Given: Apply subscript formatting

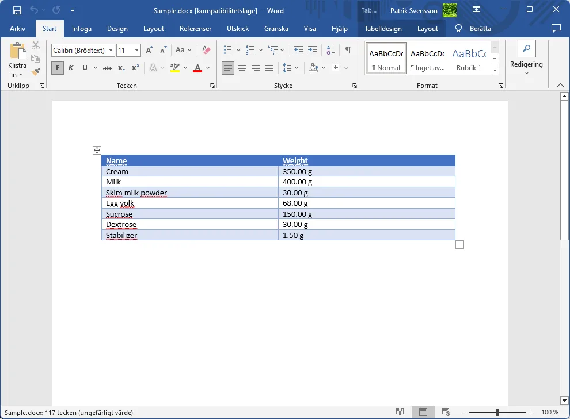Looking at the screenshot, I should (x=122, y=68).
